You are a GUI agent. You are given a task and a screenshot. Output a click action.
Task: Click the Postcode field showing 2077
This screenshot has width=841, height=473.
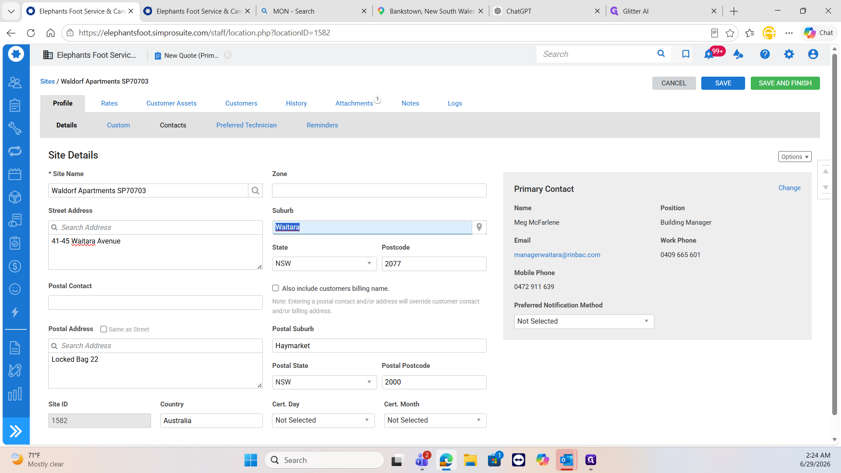[x=434, y=264]
